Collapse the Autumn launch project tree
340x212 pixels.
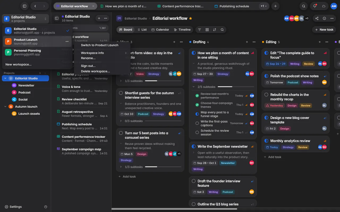pyautogui.click(x=5, y=107)
